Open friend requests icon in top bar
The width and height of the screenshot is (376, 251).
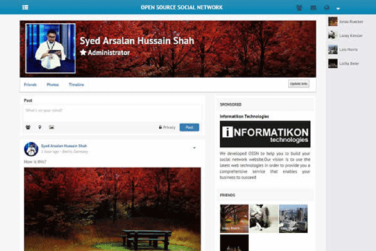(298, 8)
